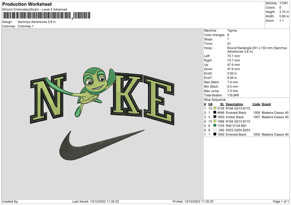Image resolution: width=291 pixels, height=205 pixels.
Task: Click the white swatch in stop row 6
Action: (215, 130)
